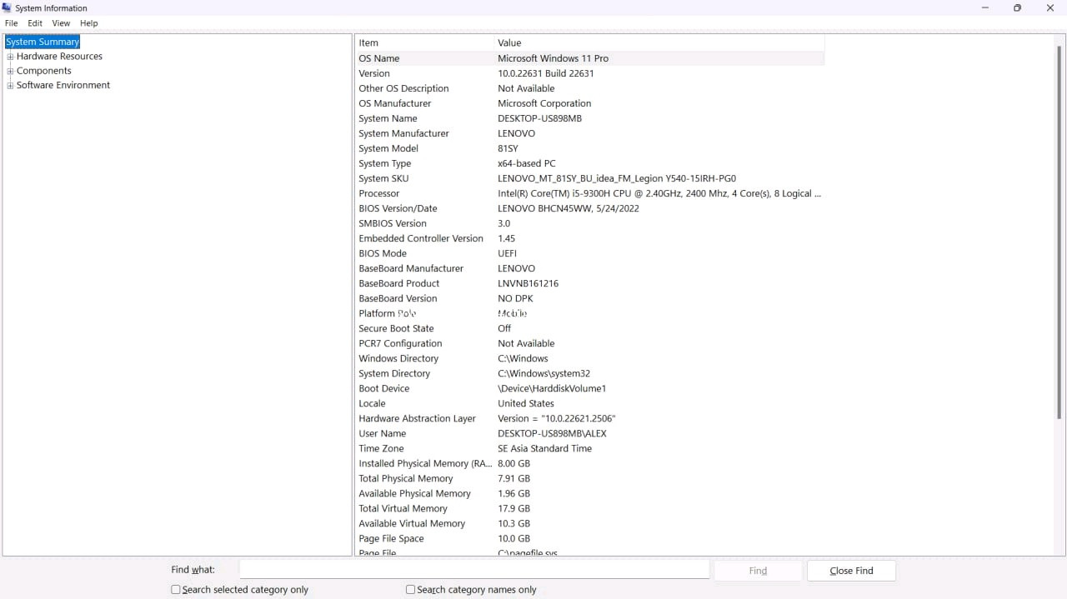
Task: Select the Other OS Description row
Action: pyautogui.click(x=590, y=88)
